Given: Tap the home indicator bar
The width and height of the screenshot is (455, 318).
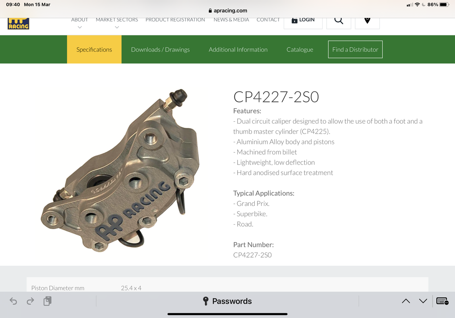Looking at the screenshot, I should (x=227, y=314).
